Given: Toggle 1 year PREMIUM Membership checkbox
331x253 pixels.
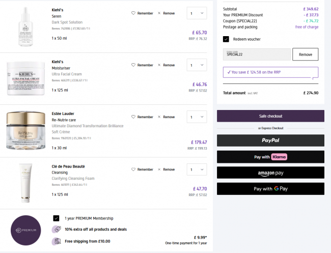Looking at the screenshot, I should (56, 218).
